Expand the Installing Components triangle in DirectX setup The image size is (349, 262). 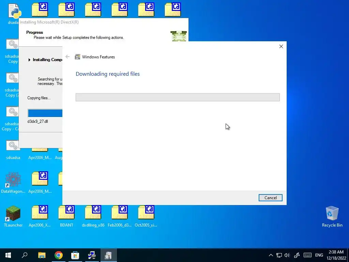point(29,60)
